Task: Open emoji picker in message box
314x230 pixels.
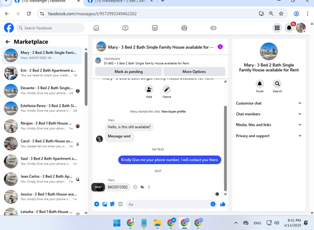Action: tap(213, 204)
